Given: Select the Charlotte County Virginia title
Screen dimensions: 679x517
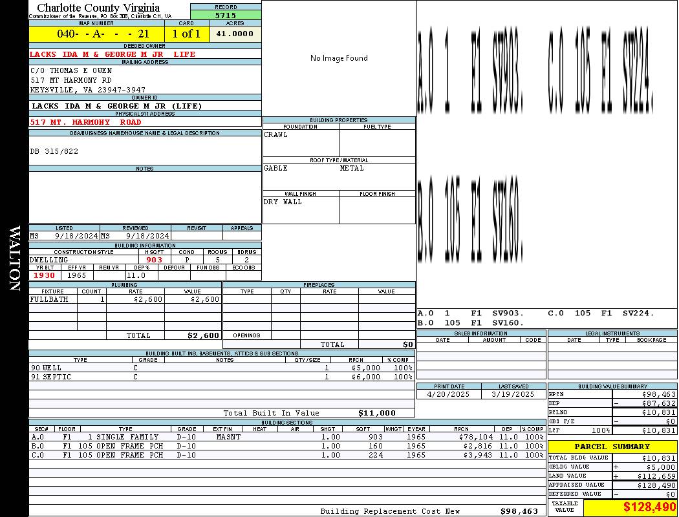Looking at the screenshot, I should click(98, 8).
